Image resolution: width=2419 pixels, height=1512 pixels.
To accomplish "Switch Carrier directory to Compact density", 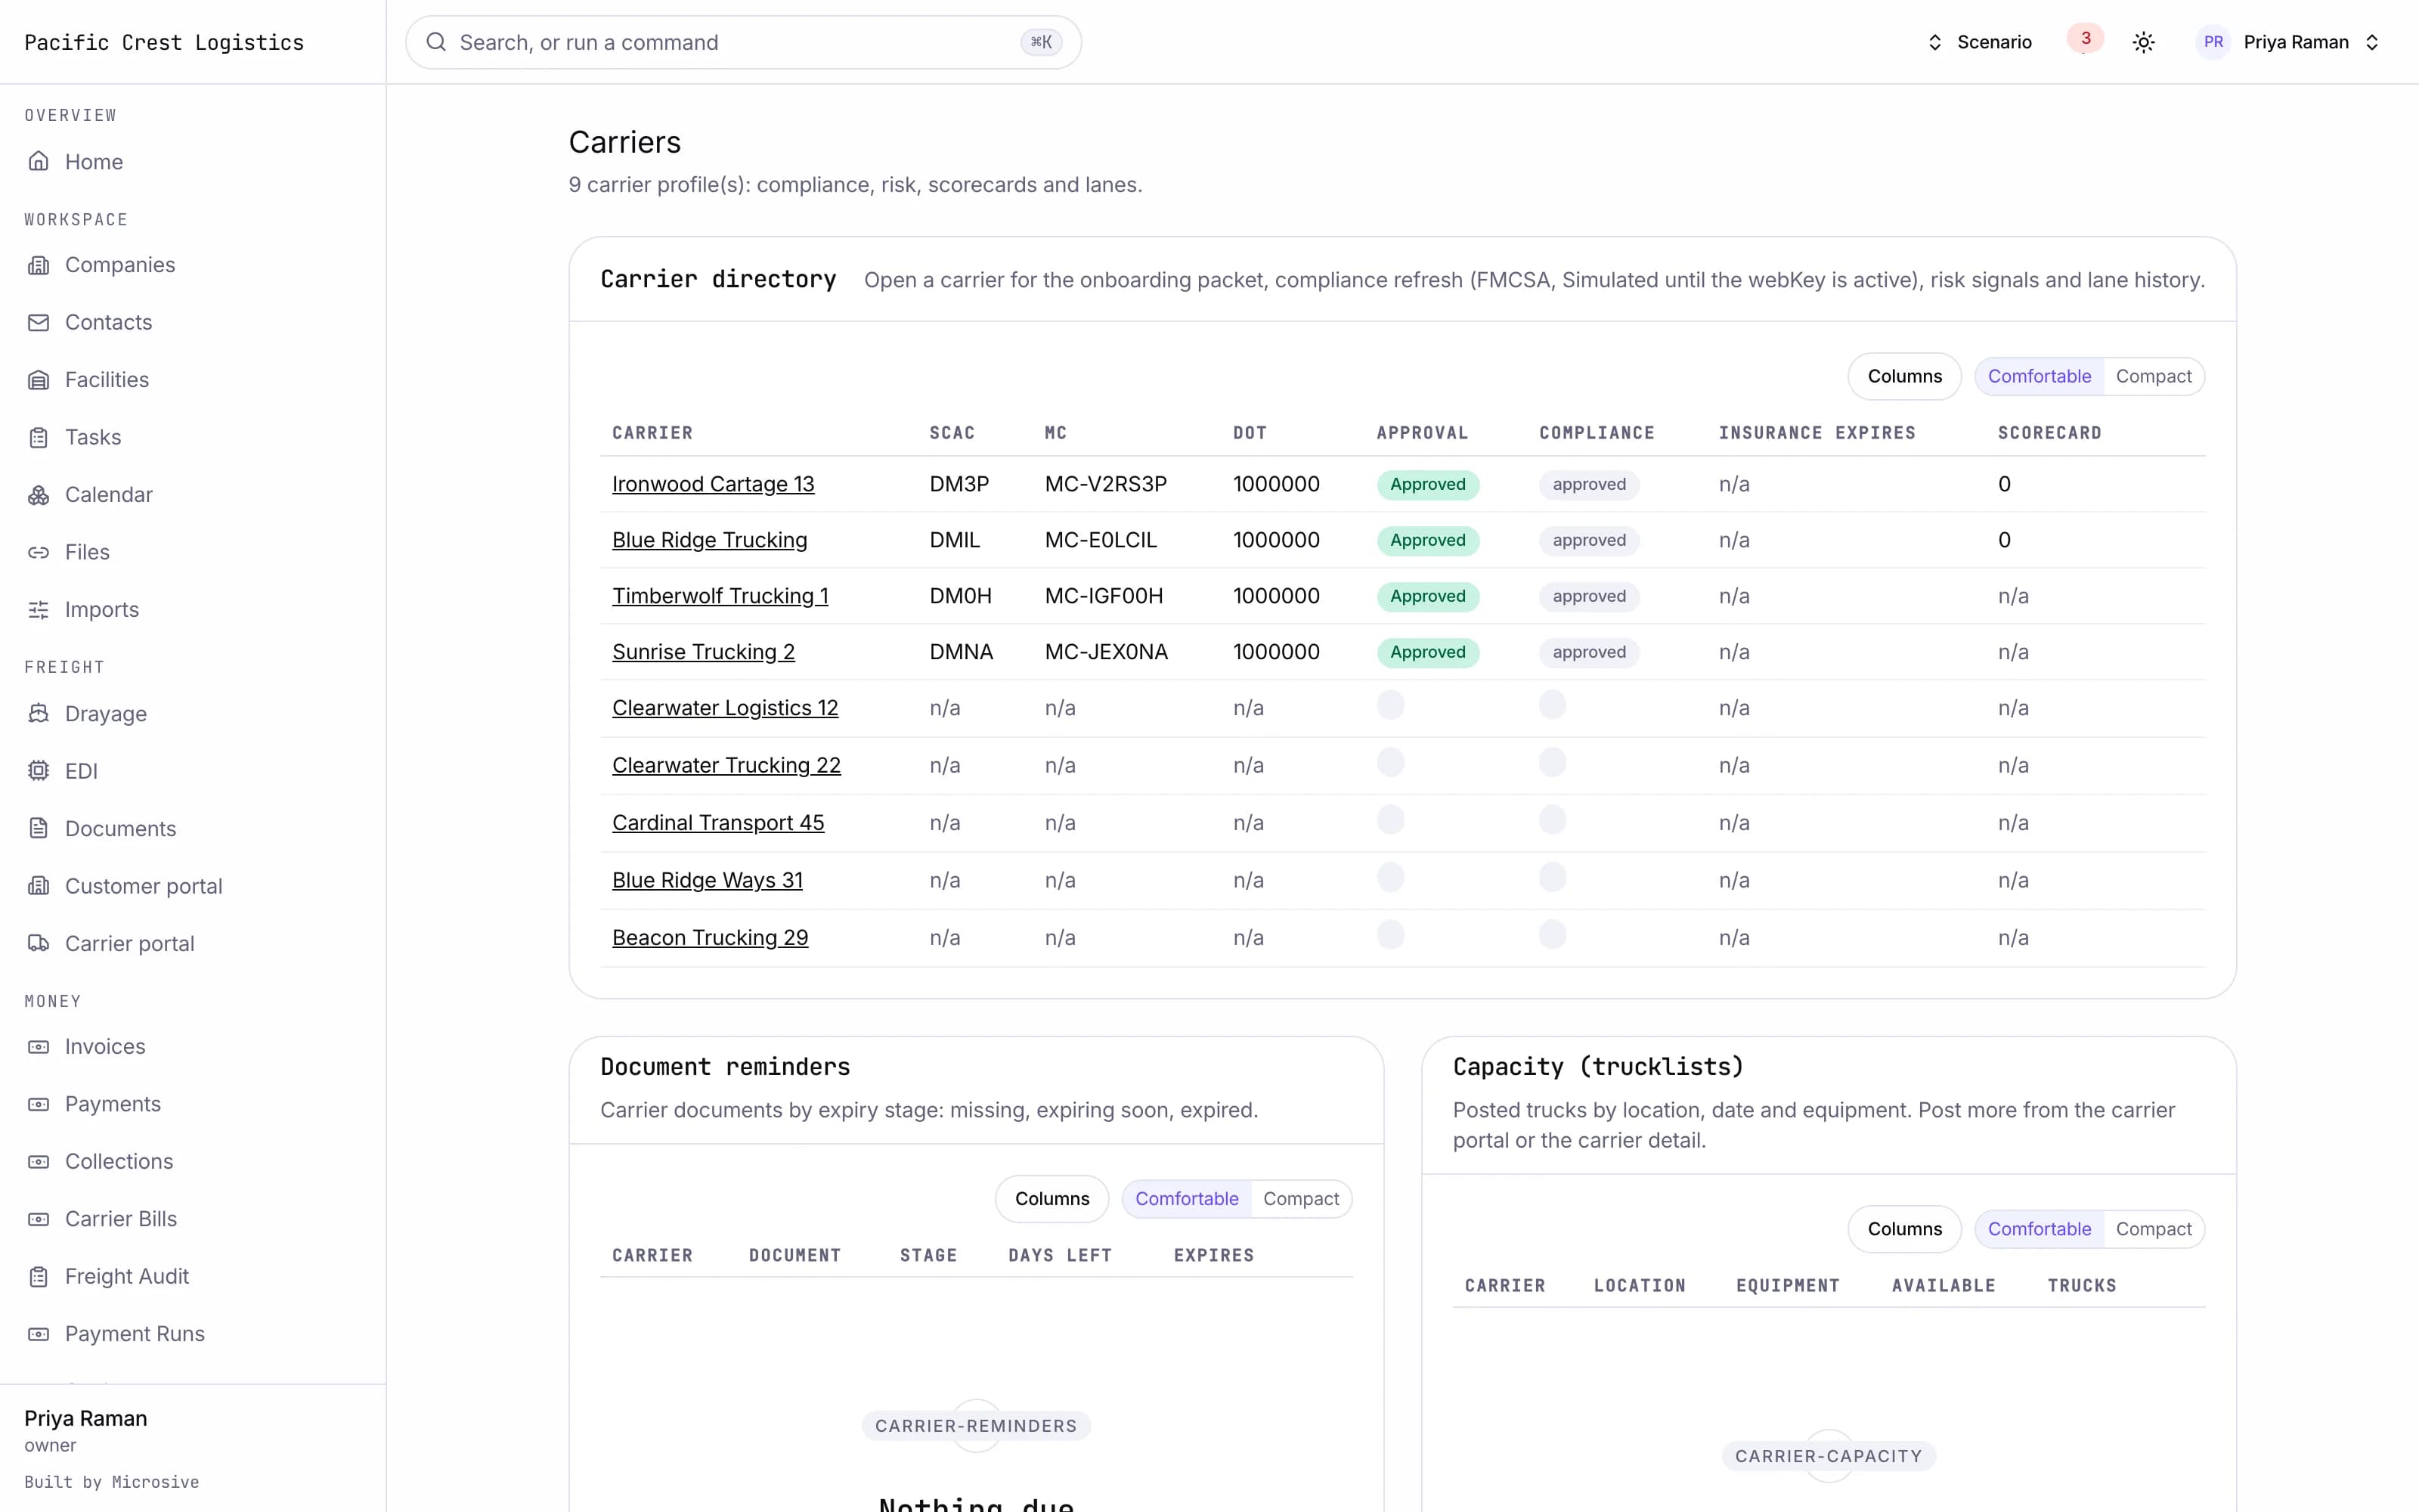I will point(2153,376).
